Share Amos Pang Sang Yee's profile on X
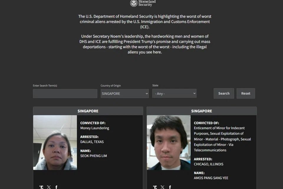283x189 pixels. click(162, 187)
